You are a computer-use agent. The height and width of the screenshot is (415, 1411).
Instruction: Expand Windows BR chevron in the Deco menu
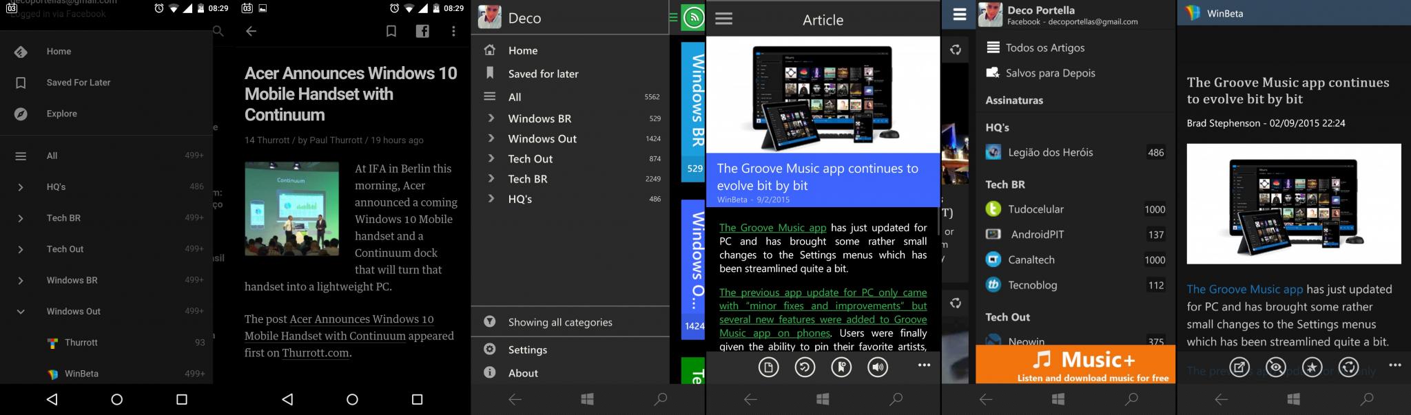click(x=491, y=118)
